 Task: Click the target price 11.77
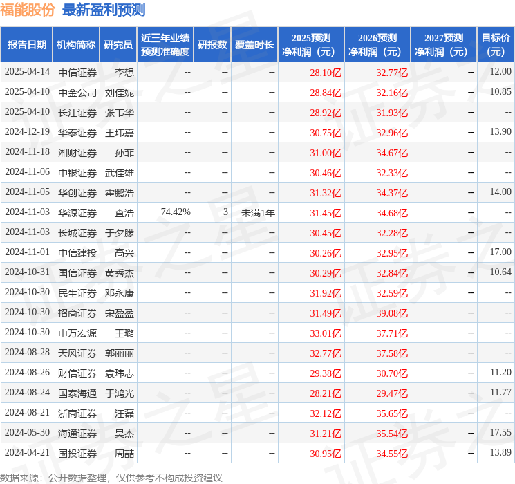pos(500,392)
